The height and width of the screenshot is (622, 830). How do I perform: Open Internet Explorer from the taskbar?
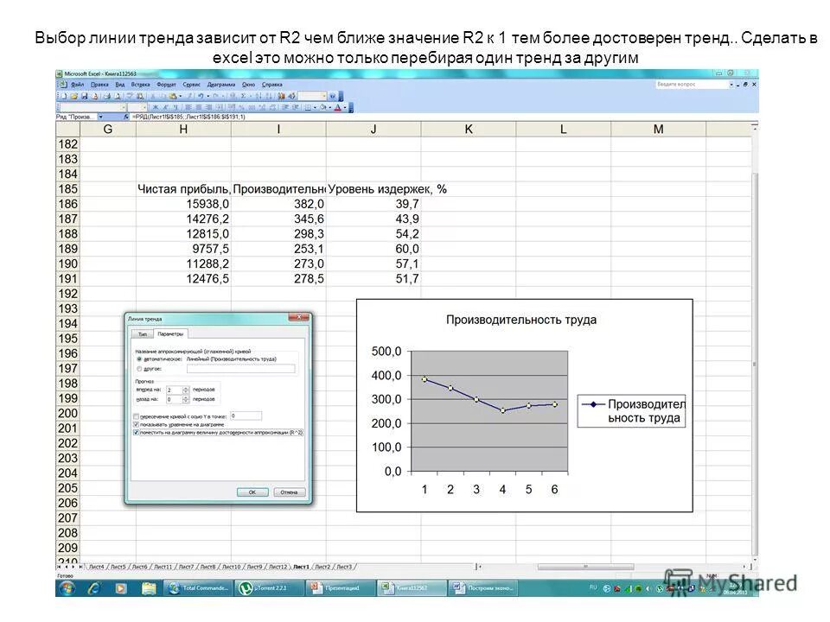93,588
